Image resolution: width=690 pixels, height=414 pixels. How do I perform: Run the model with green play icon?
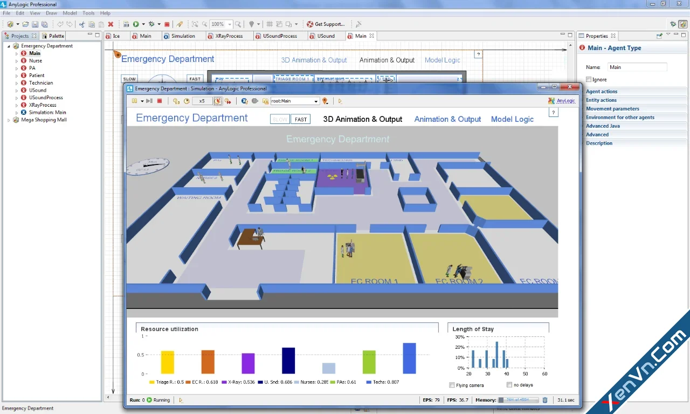coord(136,24)
